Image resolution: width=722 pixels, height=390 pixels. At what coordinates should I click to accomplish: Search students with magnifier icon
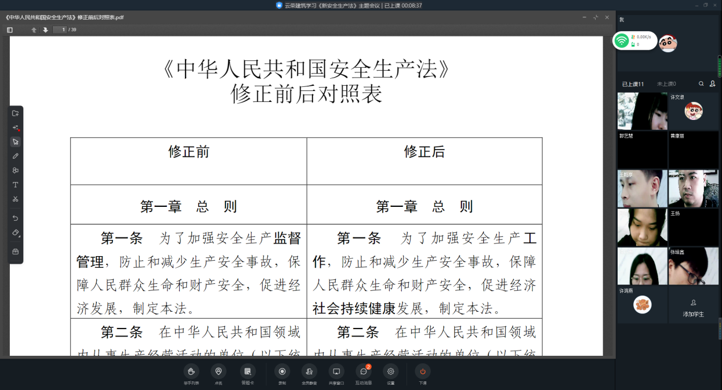tap(701, 84)
